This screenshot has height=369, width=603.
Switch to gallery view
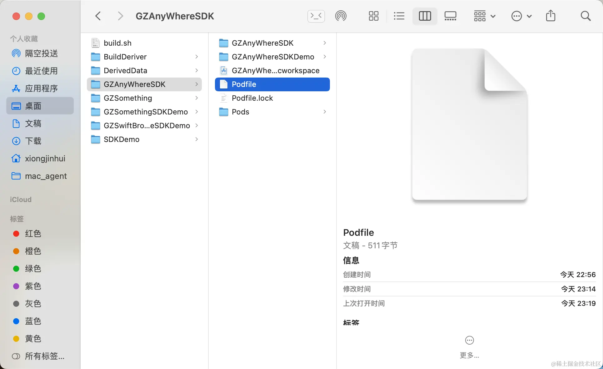pos(450,16)
